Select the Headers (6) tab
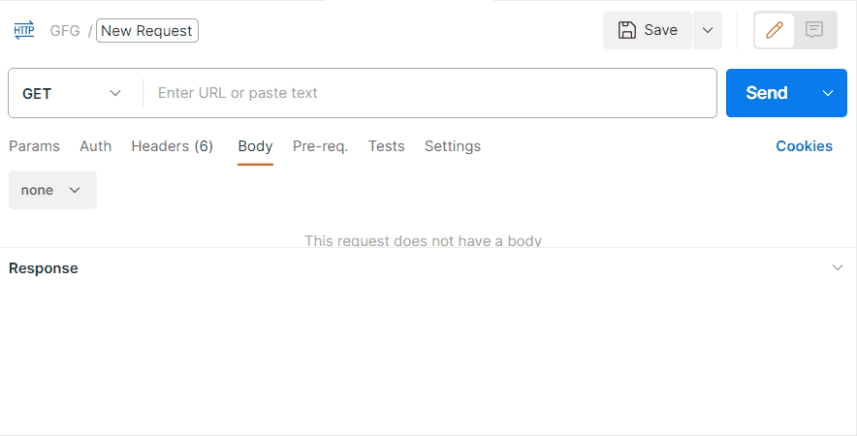This screenshot has height=436, width=857. 172,146
